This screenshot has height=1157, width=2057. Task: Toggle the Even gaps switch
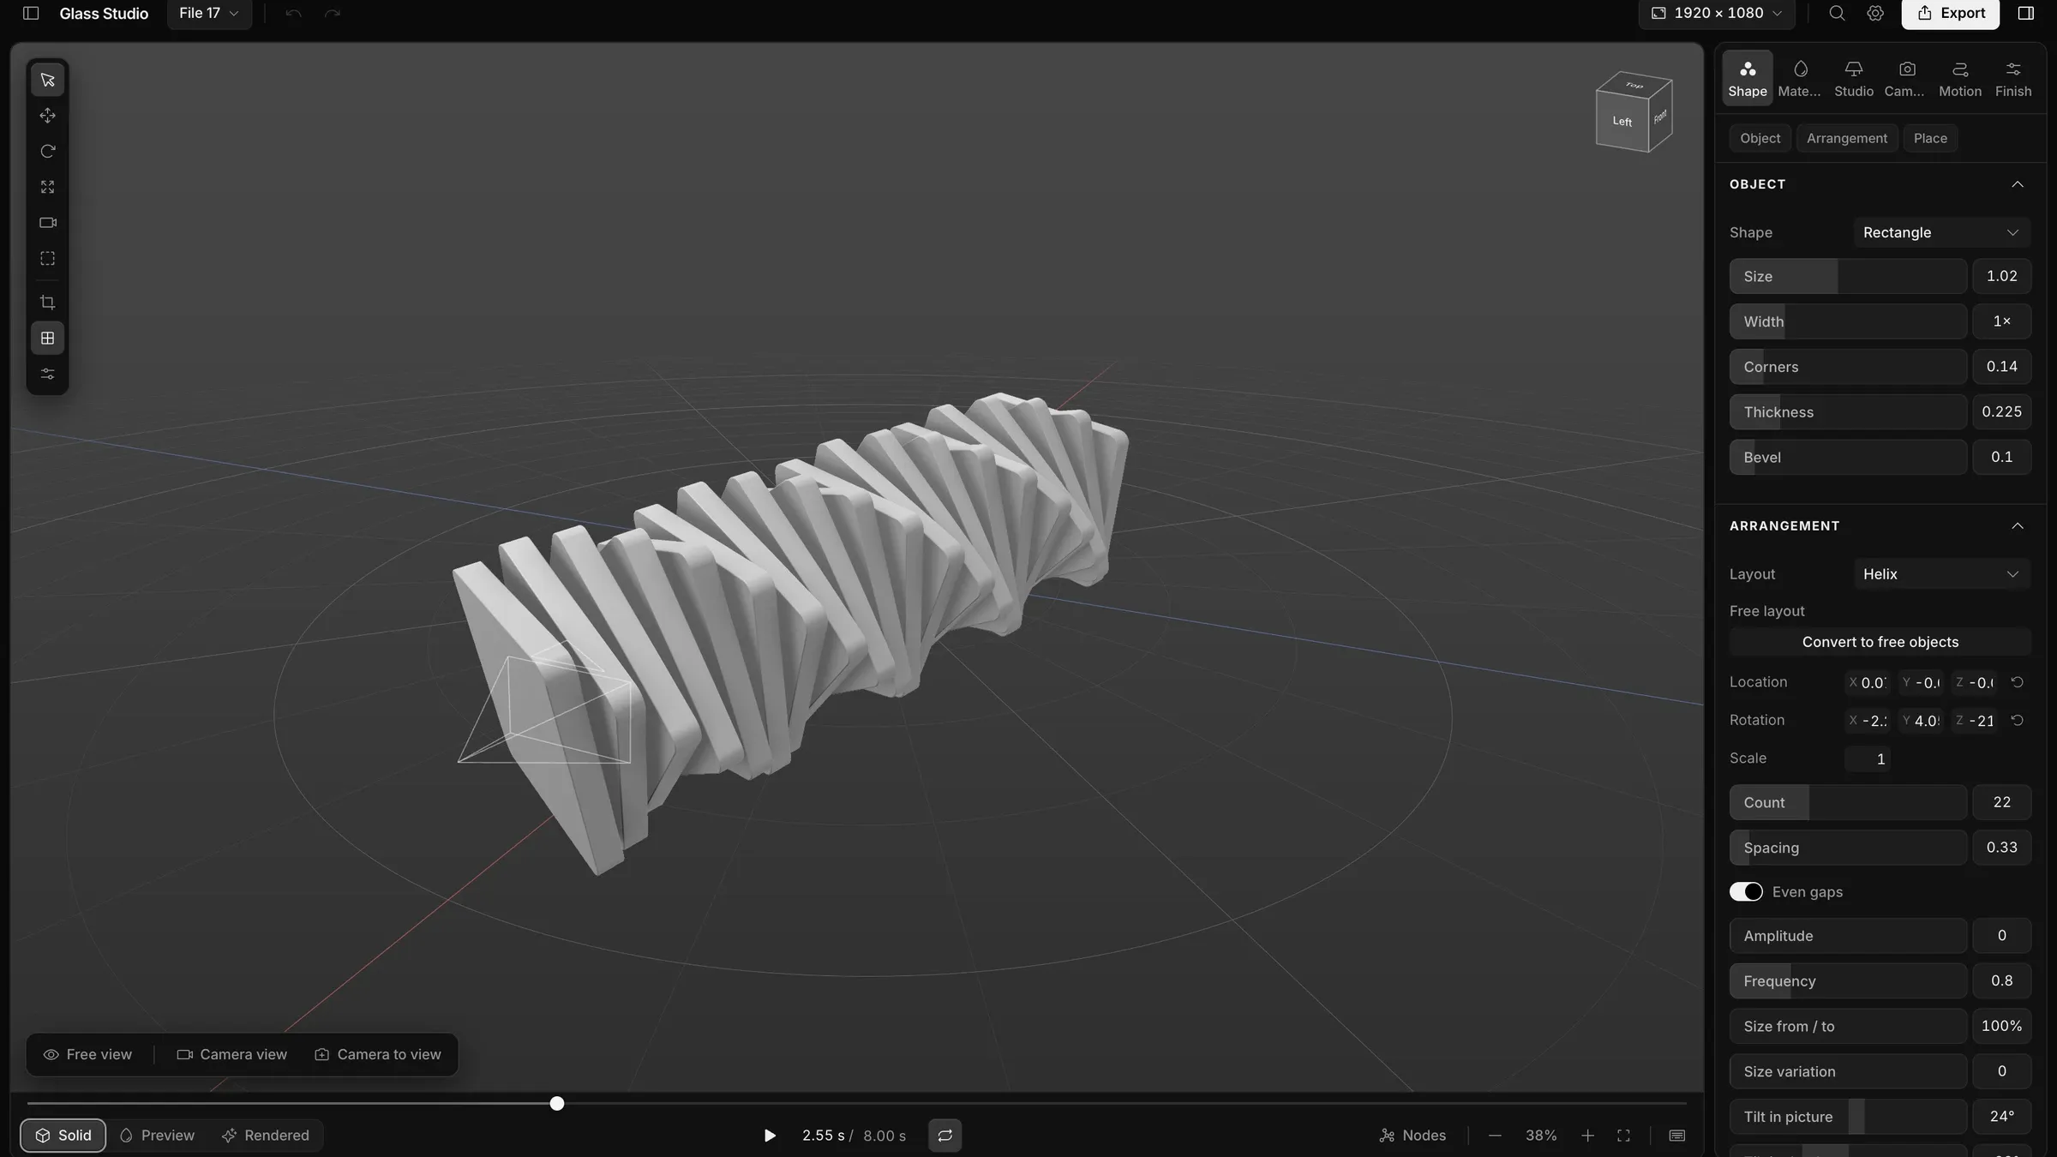[1746, 892]
